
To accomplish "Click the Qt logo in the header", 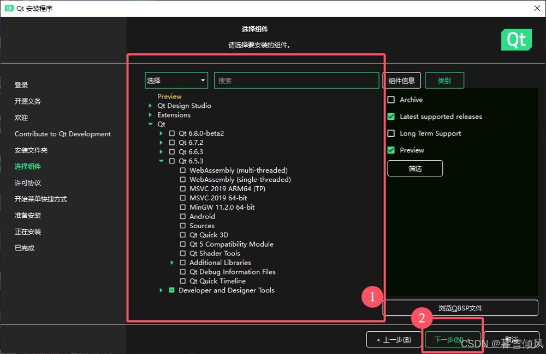I will (517, 40).
